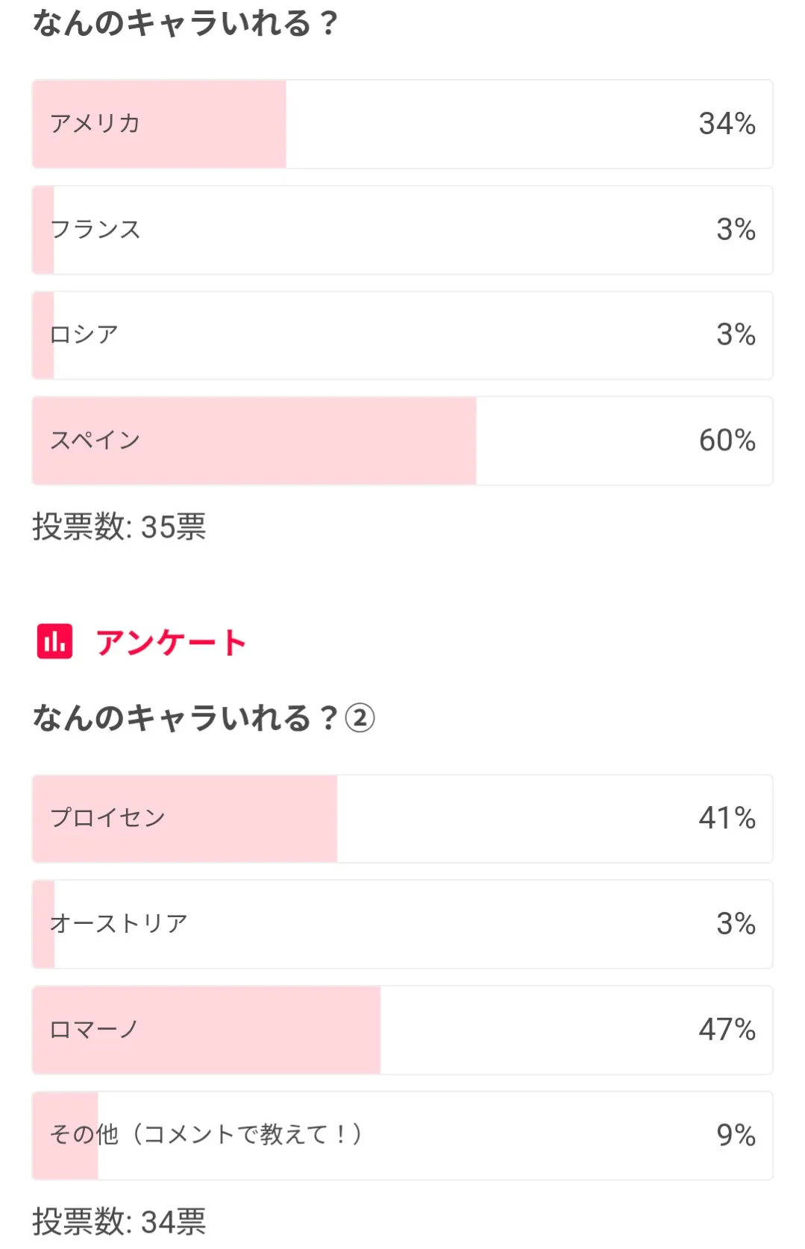805x1249 pixels.
Task: Pick the ロシア poll option
Action: pyautogui.click(x=84, y=335)
